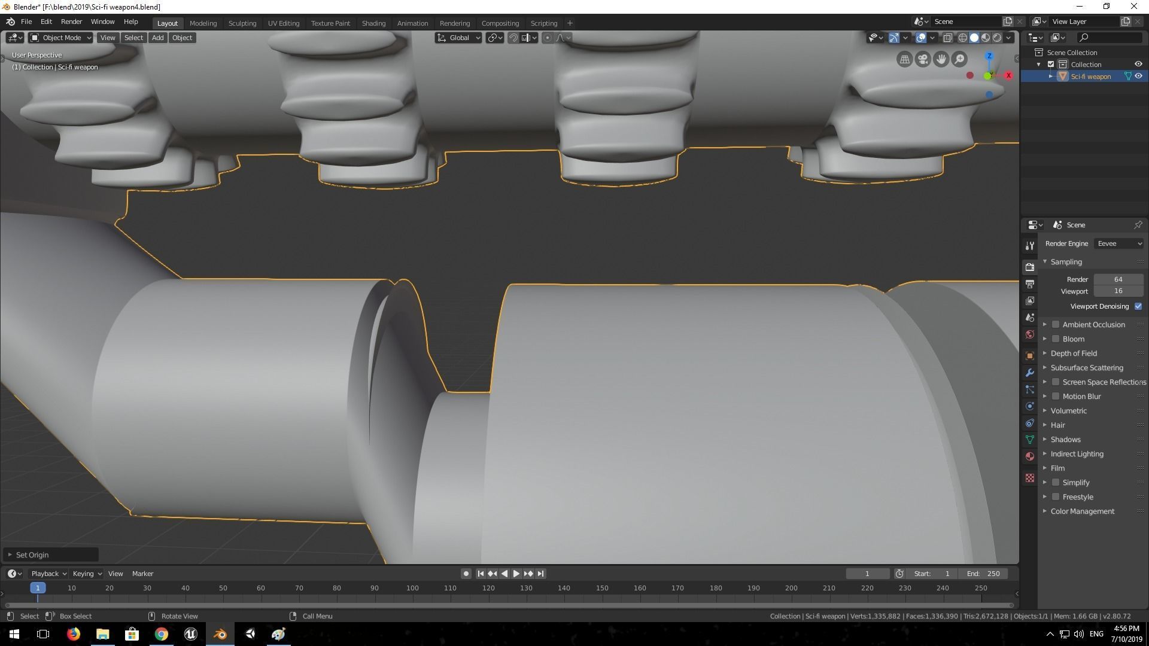Screen dimensions: 1149x646
Task: Toggle X-ray mode in the viewport header
Action: point(947,38)
